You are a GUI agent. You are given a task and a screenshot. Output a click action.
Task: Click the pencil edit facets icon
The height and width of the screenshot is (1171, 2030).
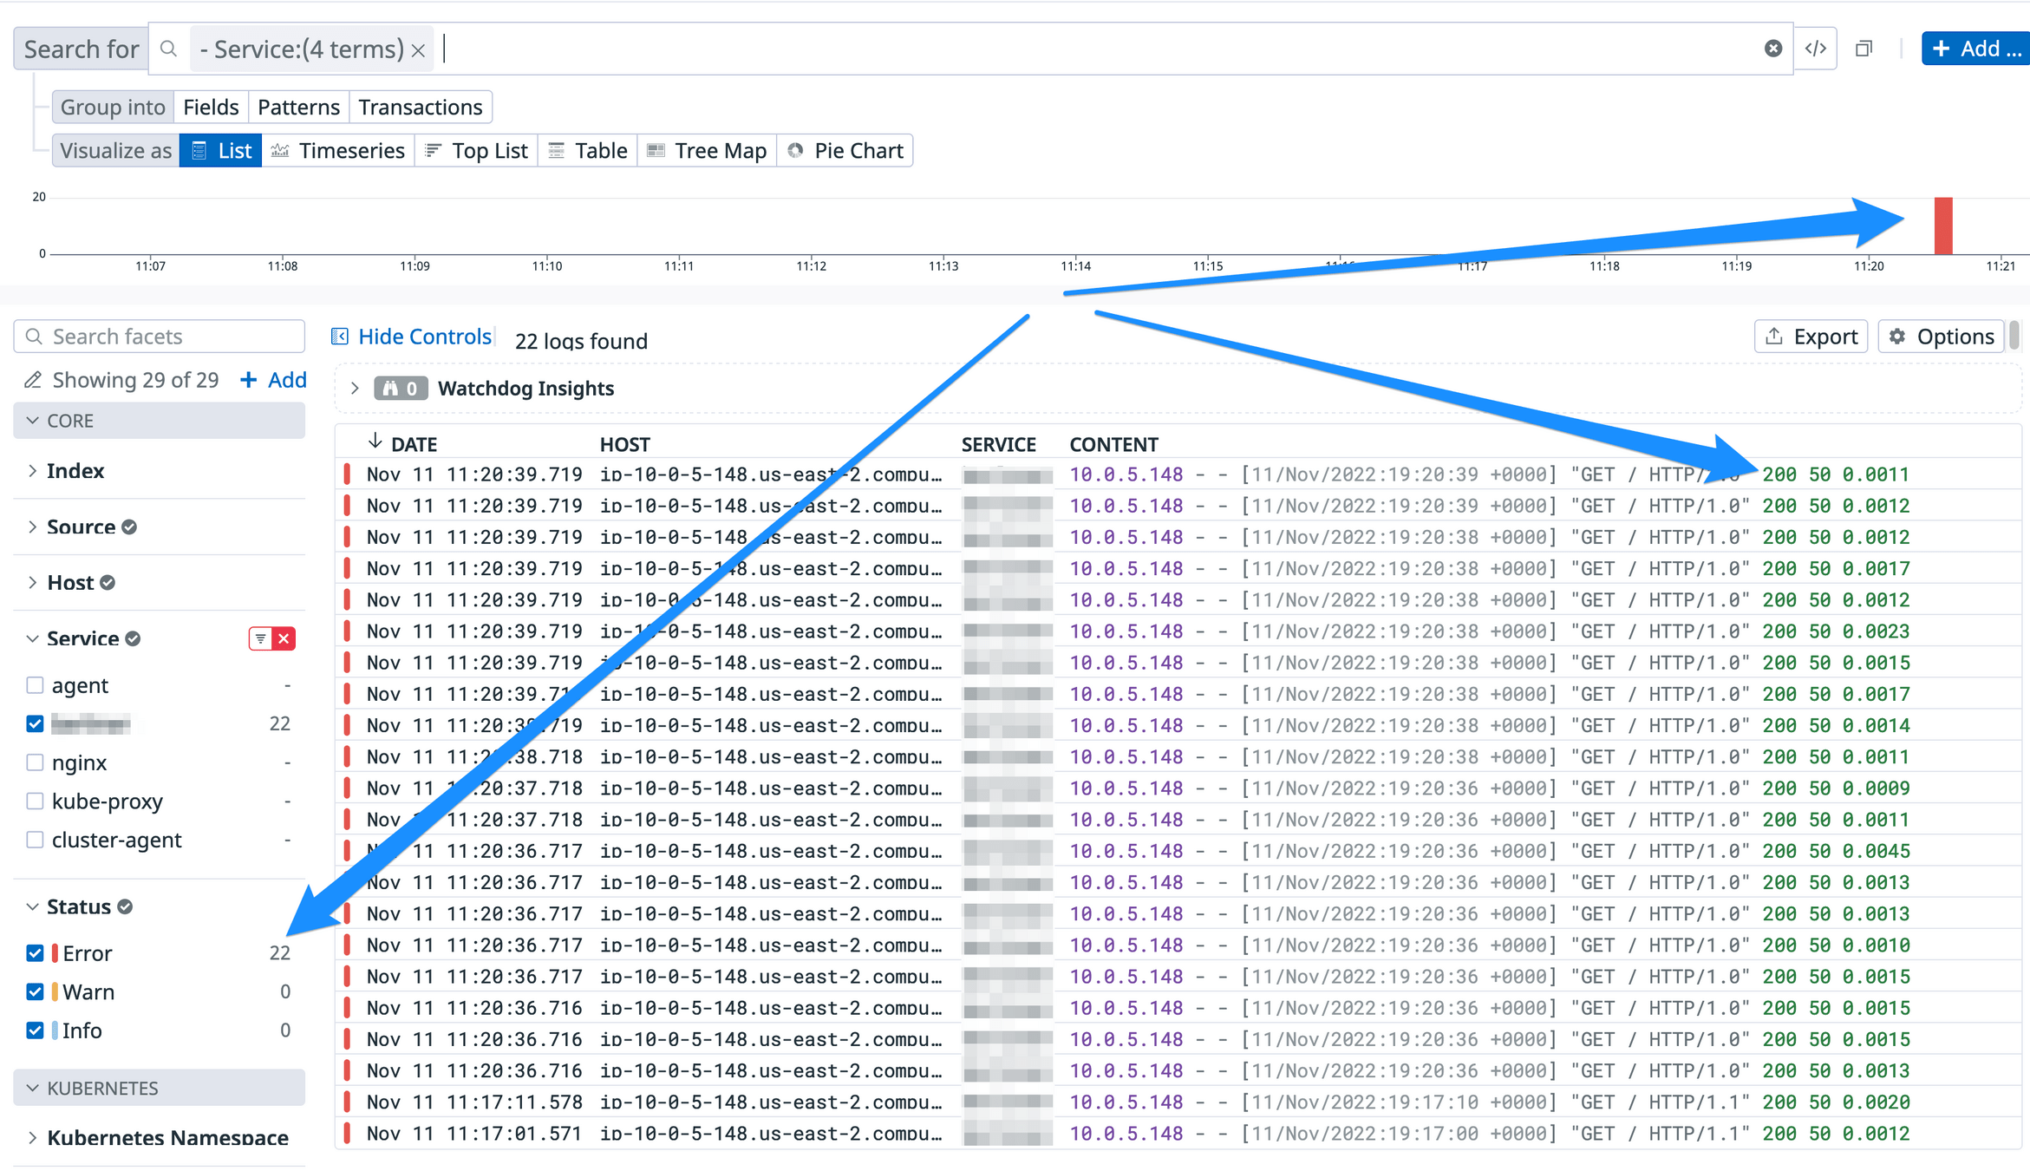point(33,380)
